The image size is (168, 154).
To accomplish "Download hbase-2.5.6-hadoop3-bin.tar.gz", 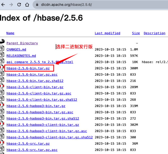I will click(36, 106).
